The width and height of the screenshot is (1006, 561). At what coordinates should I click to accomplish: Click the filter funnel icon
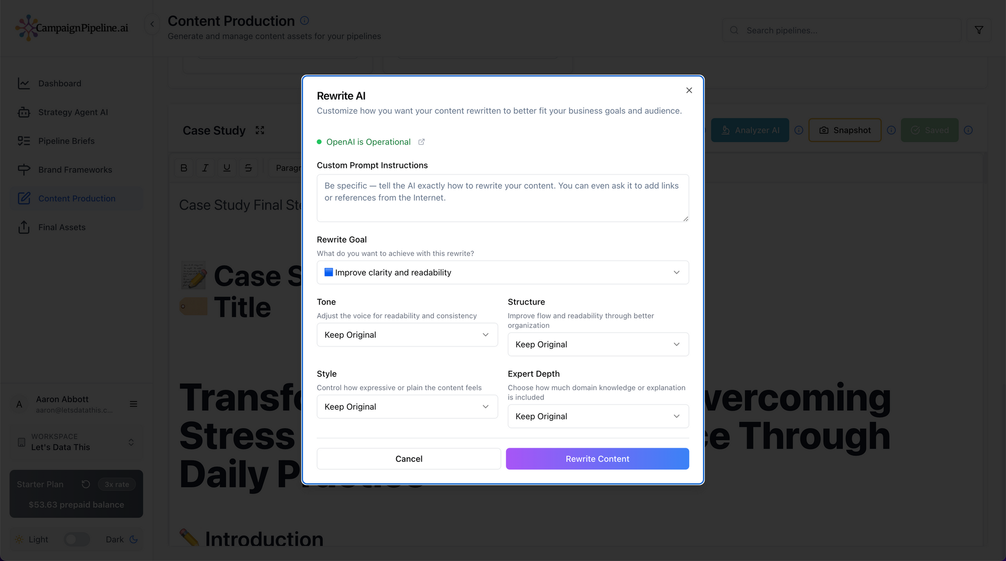(978, 30)
